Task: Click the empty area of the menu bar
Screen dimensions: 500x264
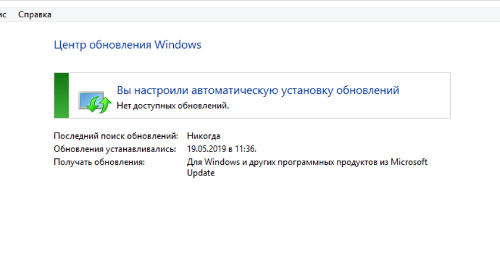Action: pyautogui.click(x=274, y=14)
